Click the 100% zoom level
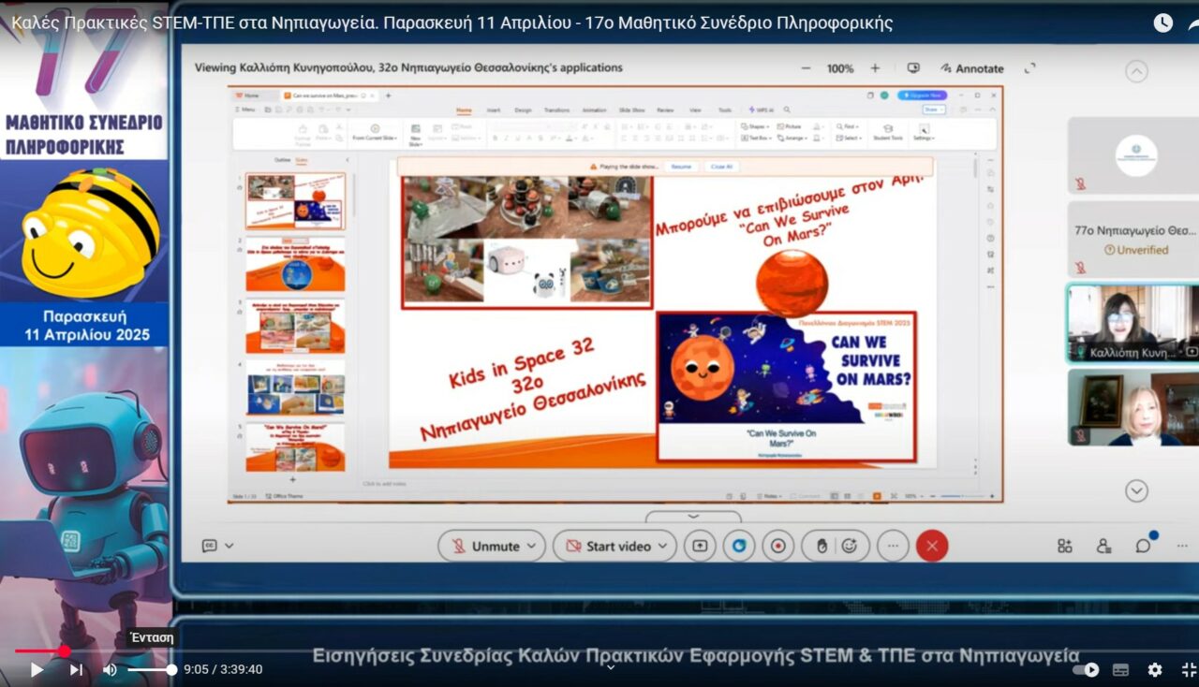 (840, 68)
